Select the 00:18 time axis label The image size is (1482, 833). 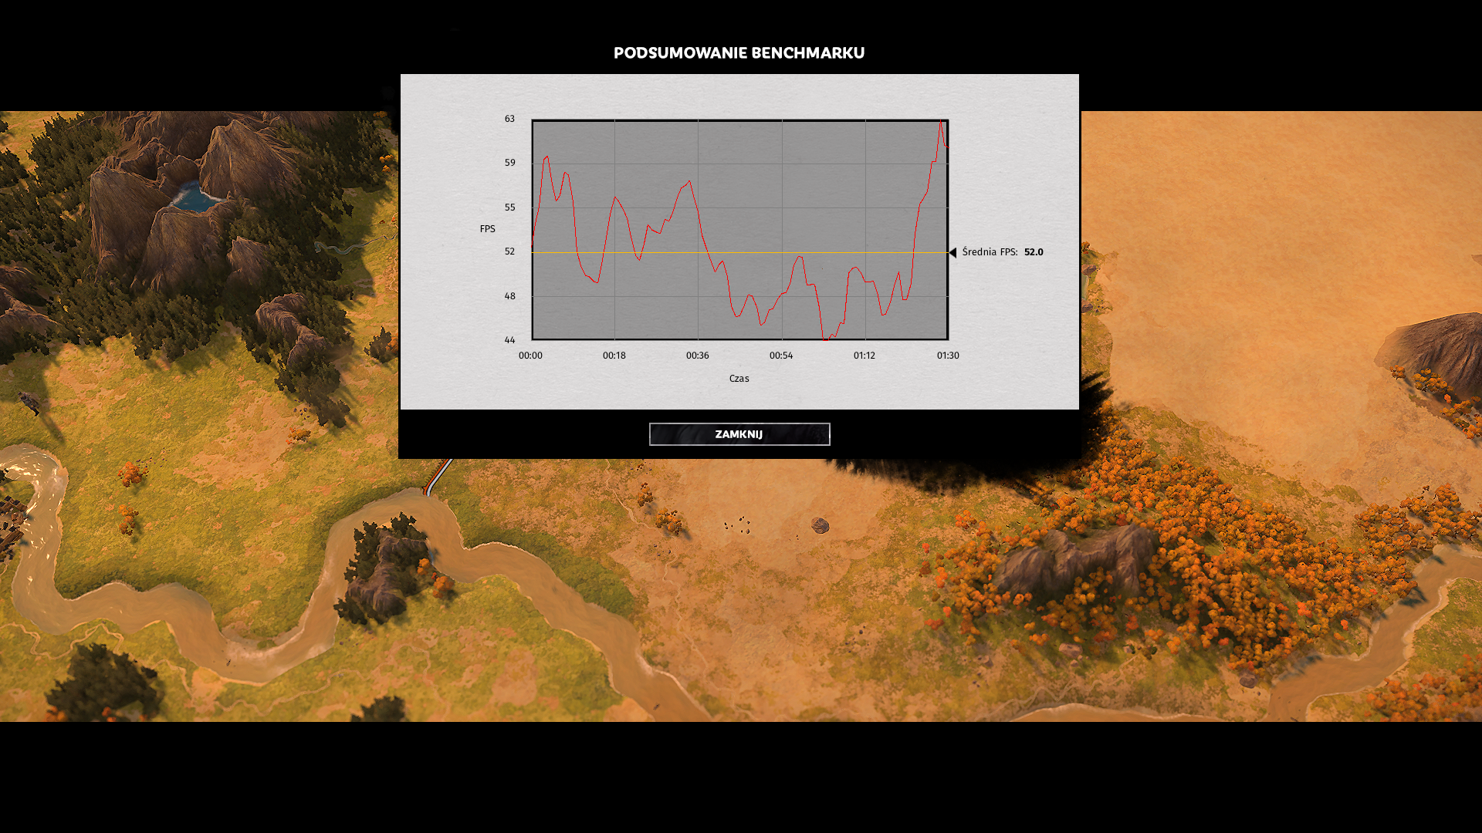614,356
